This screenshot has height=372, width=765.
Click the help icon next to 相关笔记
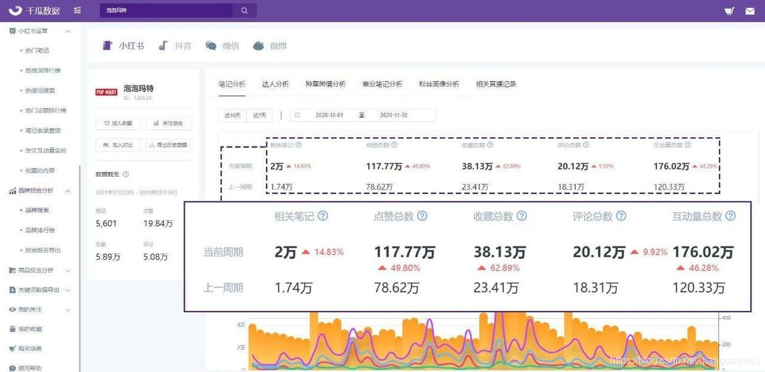[x=323, y=216]
